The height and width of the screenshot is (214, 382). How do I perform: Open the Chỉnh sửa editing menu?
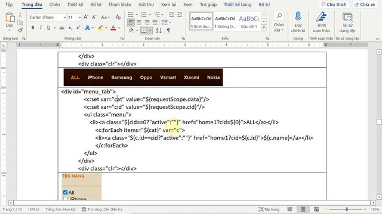(x=279, y=22)
